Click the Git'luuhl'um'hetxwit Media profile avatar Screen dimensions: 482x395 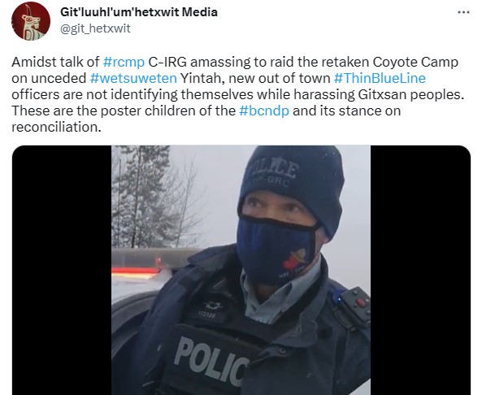[31, 21]
